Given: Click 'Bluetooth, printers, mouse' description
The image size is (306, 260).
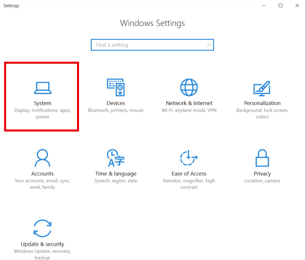Looking at the screenshot, I should point(116,110).
